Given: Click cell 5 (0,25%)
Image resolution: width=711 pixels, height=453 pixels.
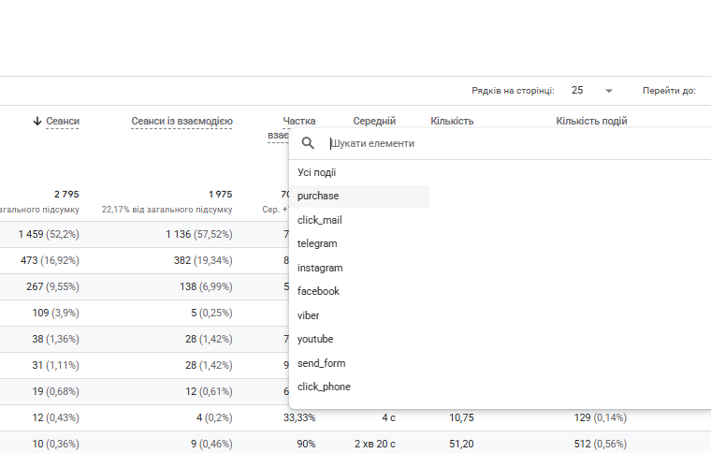Looking at the screenshot, I should 211,313.
